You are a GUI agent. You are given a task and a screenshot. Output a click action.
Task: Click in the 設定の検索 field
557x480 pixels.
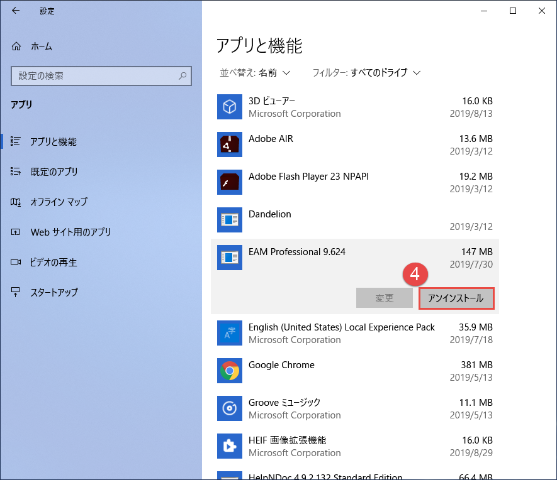(x=101, y=76)
